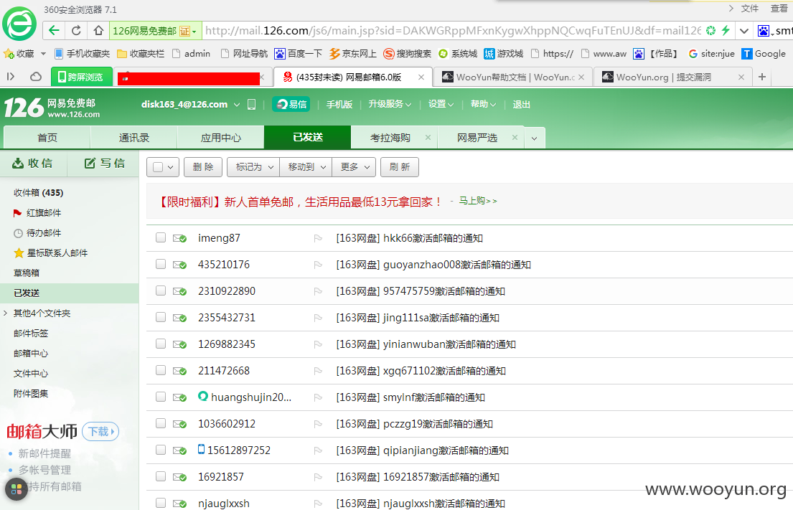Open the 京东网上 bookmark

[353, 54]
